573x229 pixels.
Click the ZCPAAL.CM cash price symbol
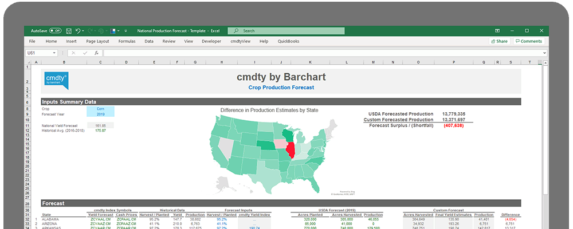point(127,219)
